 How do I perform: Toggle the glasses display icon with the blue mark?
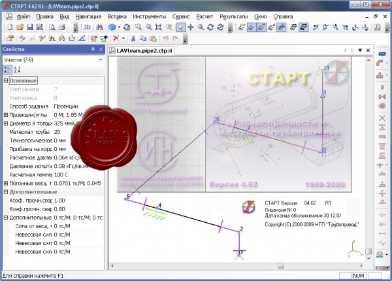[x=271, y=27]
